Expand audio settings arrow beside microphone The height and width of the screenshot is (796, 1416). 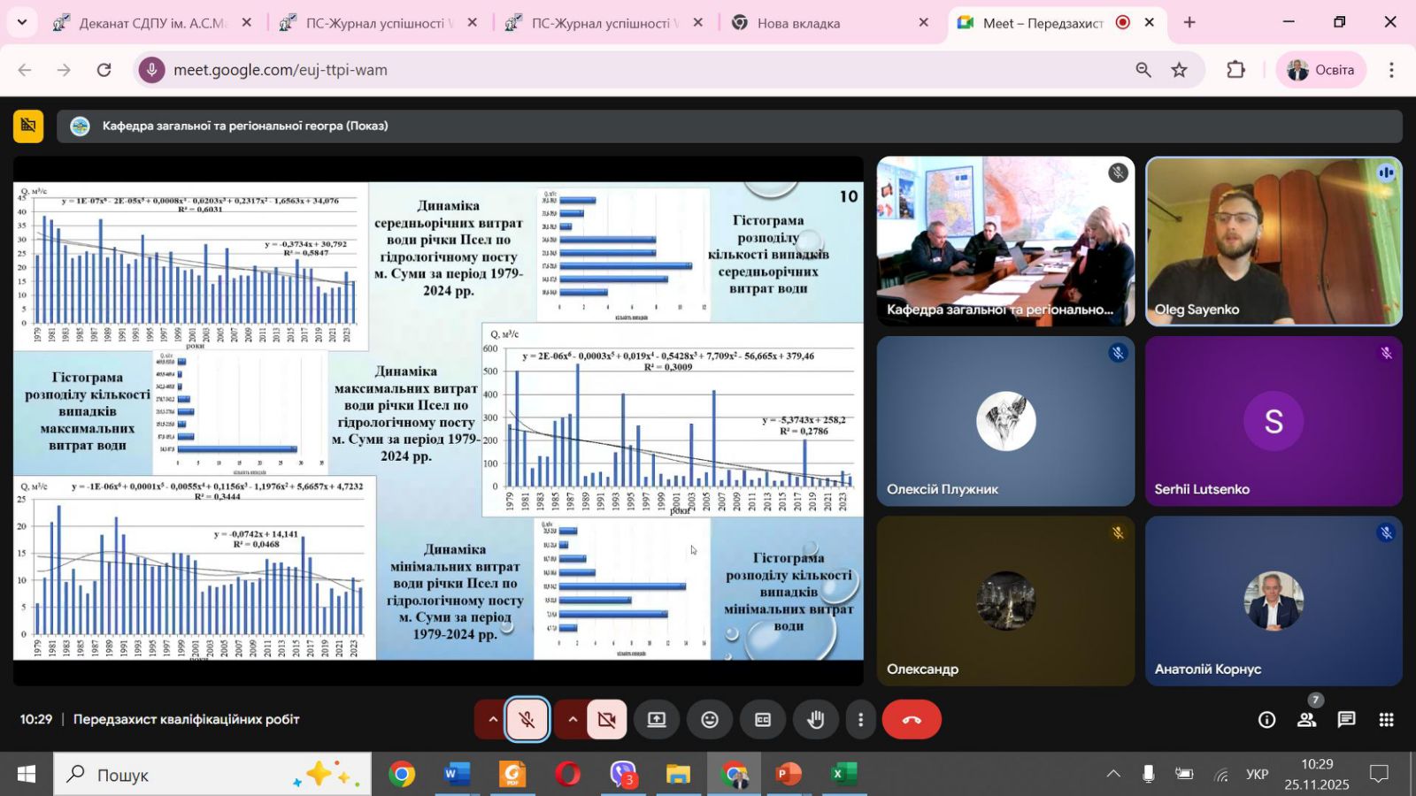[x=493, y=720]
